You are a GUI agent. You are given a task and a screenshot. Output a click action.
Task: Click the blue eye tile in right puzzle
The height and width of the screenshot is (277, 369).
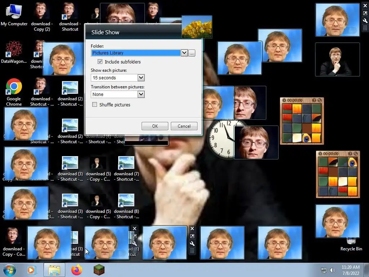coord(352,162)
